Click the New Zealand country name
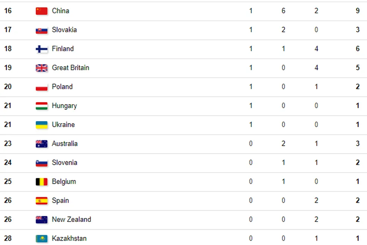Image resolution: width=367 pixels, height=245 pixels. [71, 219]
